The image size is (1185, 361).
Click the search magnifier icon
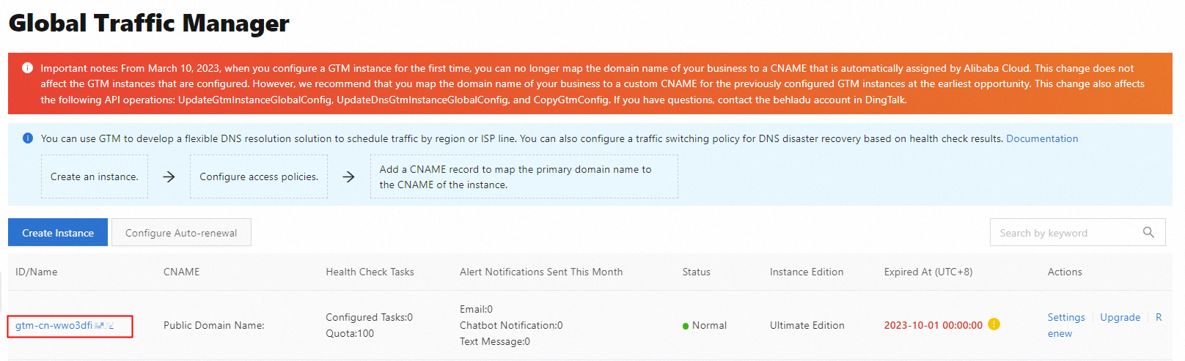[x=1148, y=232]
